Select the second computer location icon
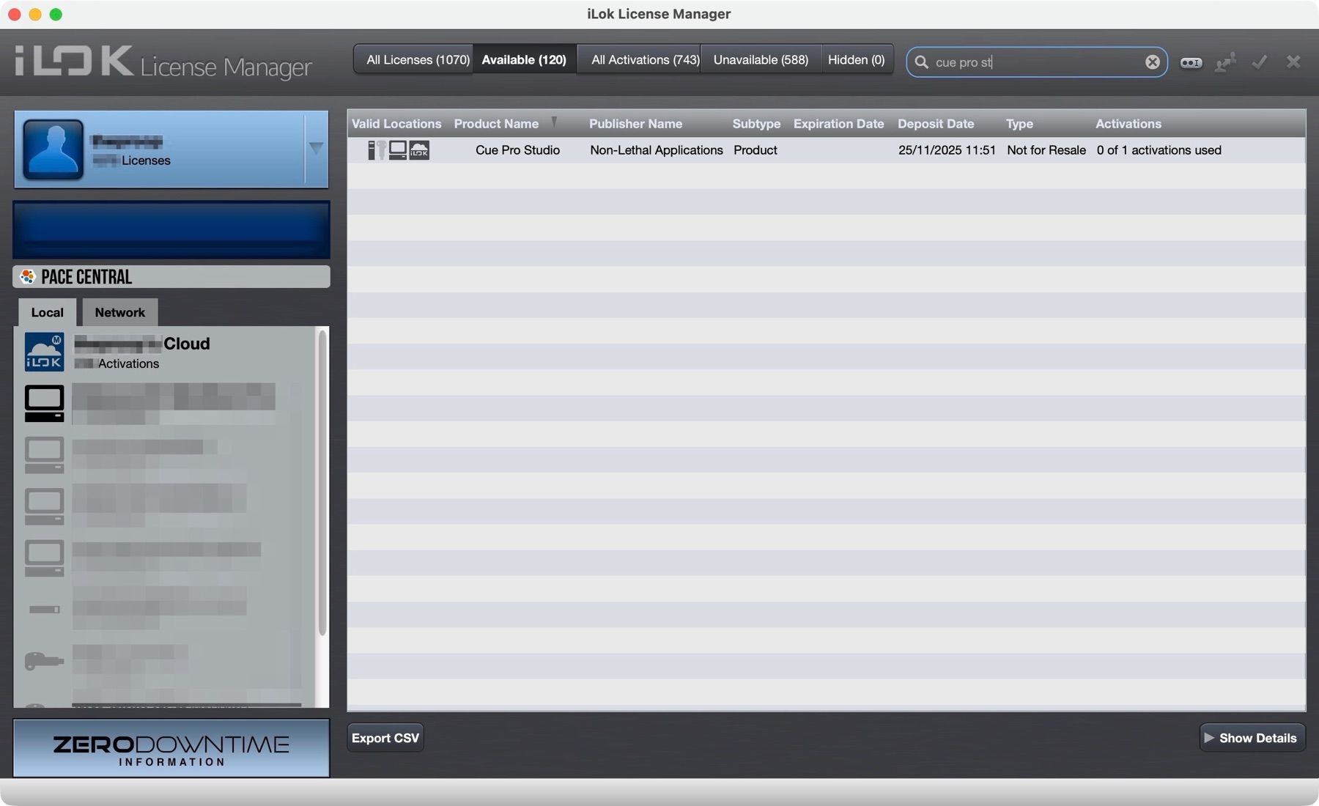The height and width of the screenshot is (806, 1319). 44,454
